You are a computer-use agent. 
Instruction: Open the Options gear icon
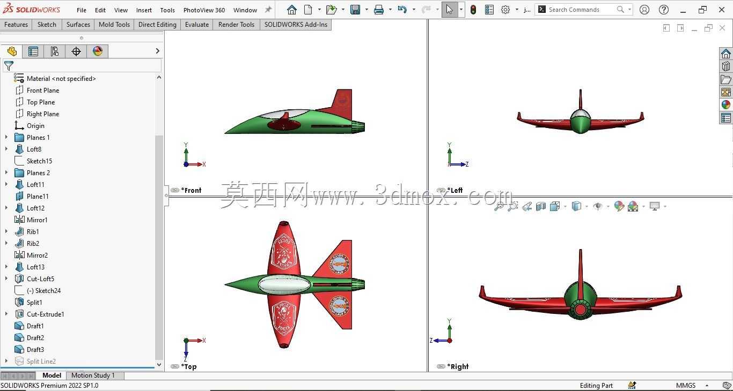coord(505,10)
